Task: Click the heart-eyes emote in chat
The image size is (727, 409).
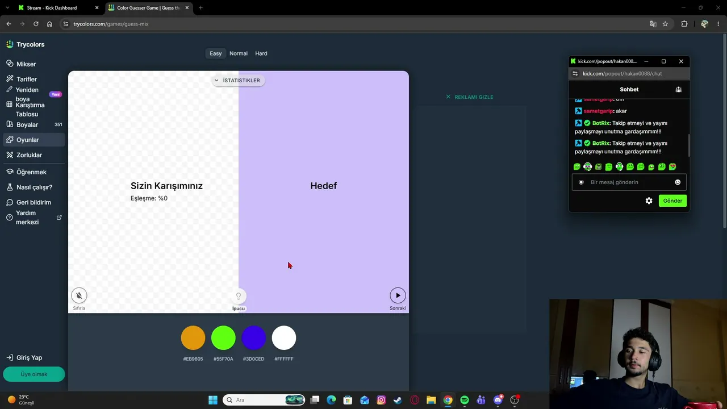Action: [x=672, y=167]
